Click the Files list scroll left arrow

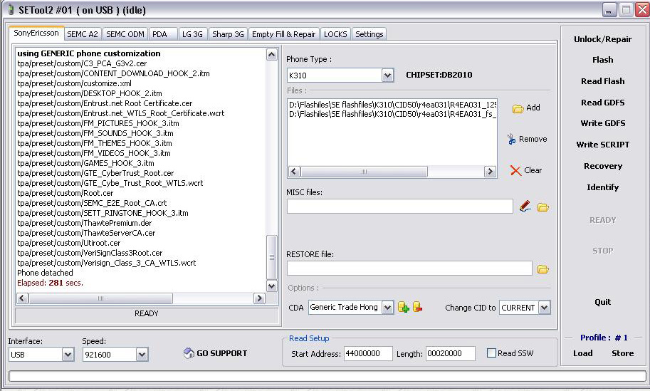coord(294,171)
